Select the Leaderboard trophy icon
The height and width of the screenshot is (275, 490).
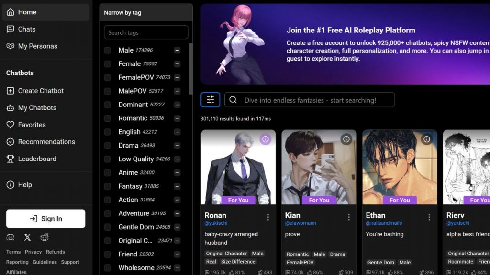pos(11,159)
